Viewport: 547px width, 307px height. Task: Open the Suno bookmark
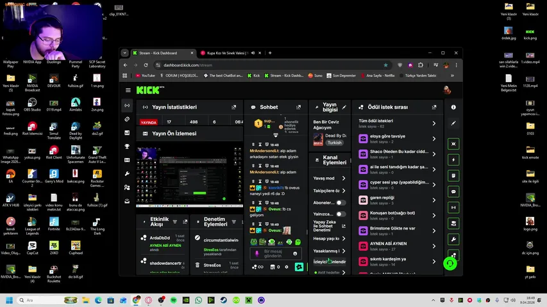316,75
